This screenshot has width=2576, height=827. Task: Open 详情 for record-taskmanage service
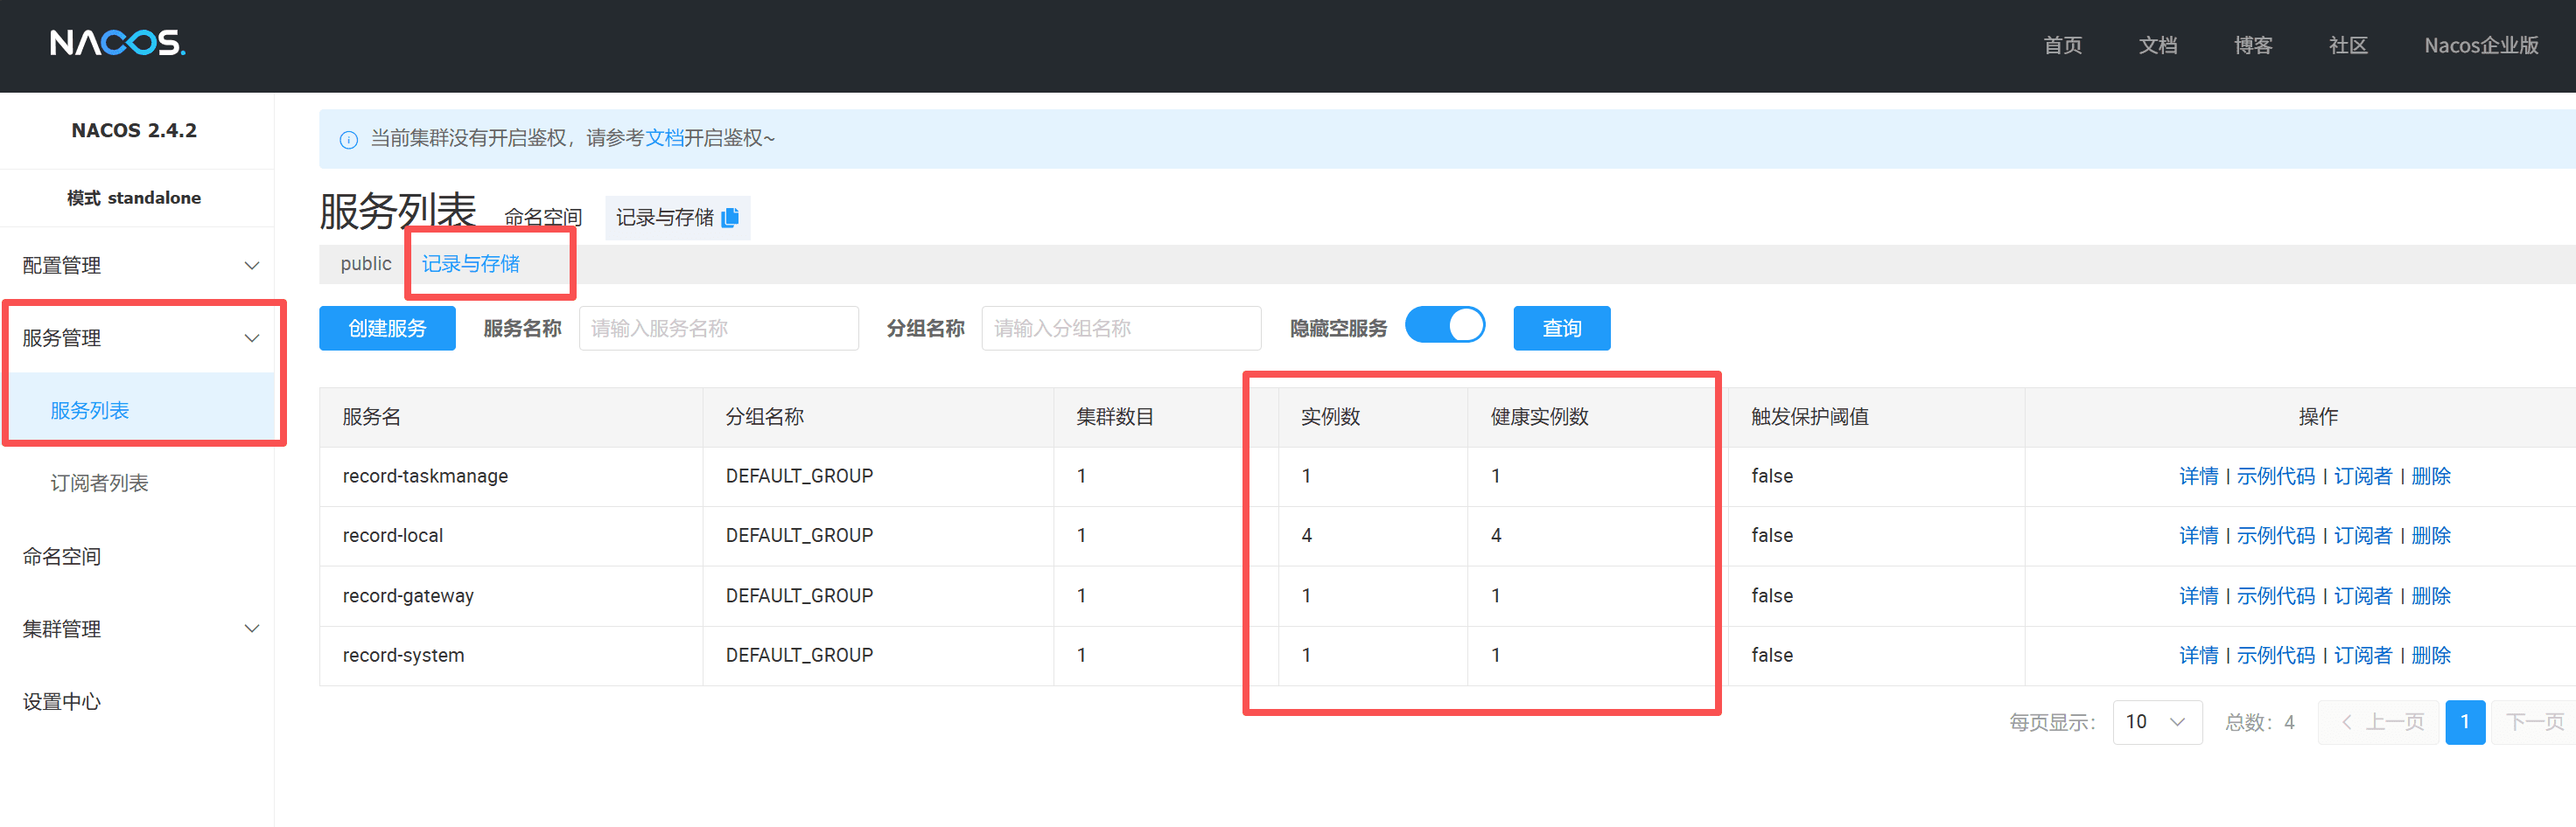pos(2197,476)
